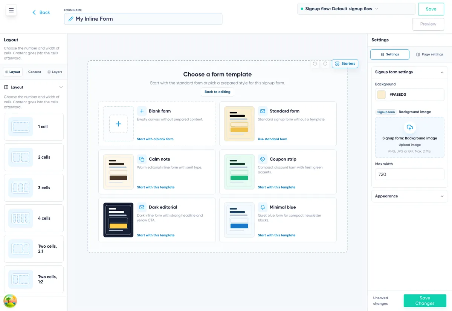Open the Page settings tab
The width and height of the screenshot is (452, 311).
pos(430,54)
